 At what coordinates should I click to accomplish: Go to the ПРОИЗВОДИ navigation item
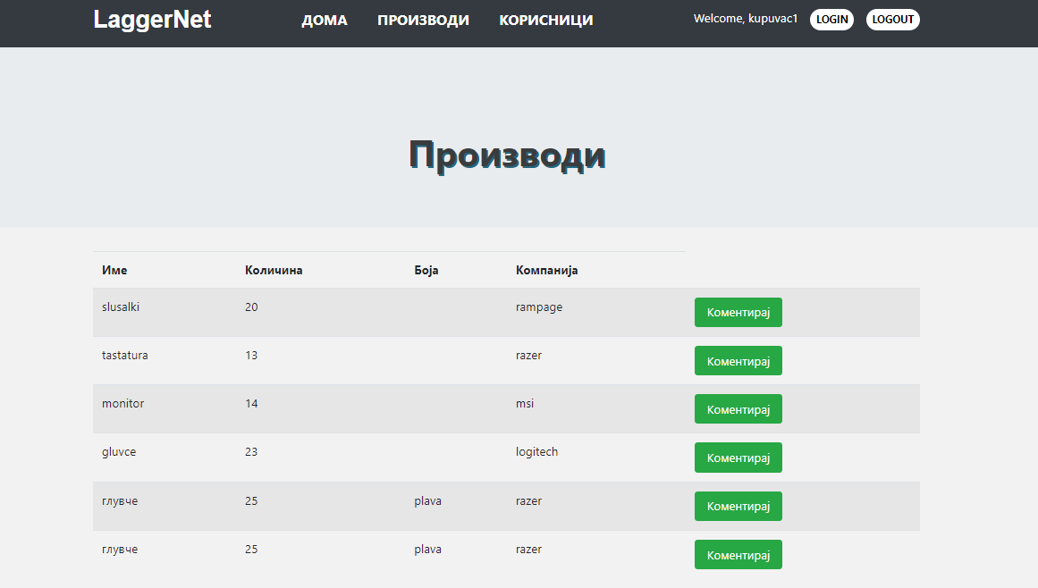click(423, 21)
